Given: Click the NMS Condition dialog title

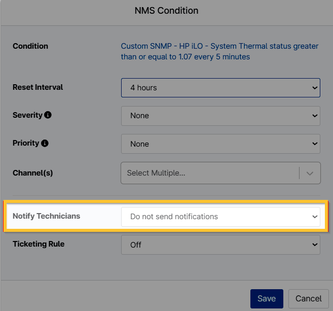Looking at the screenshot, I should click(166, 11).
